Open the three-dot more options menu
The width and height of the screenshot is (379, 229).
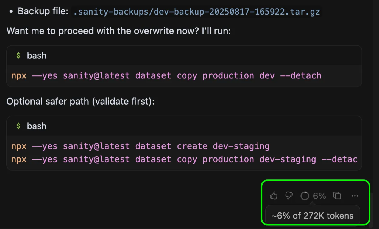point(355,196)
